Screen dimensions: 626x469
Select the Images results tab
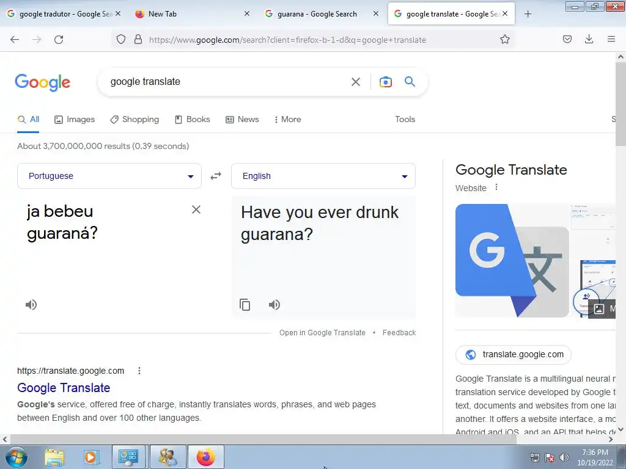pos(75,119)
